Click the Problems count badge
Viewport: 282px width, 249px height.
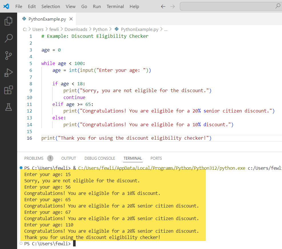[50, 158]
